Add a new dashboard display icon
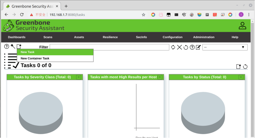 click(x=238, y=66)
